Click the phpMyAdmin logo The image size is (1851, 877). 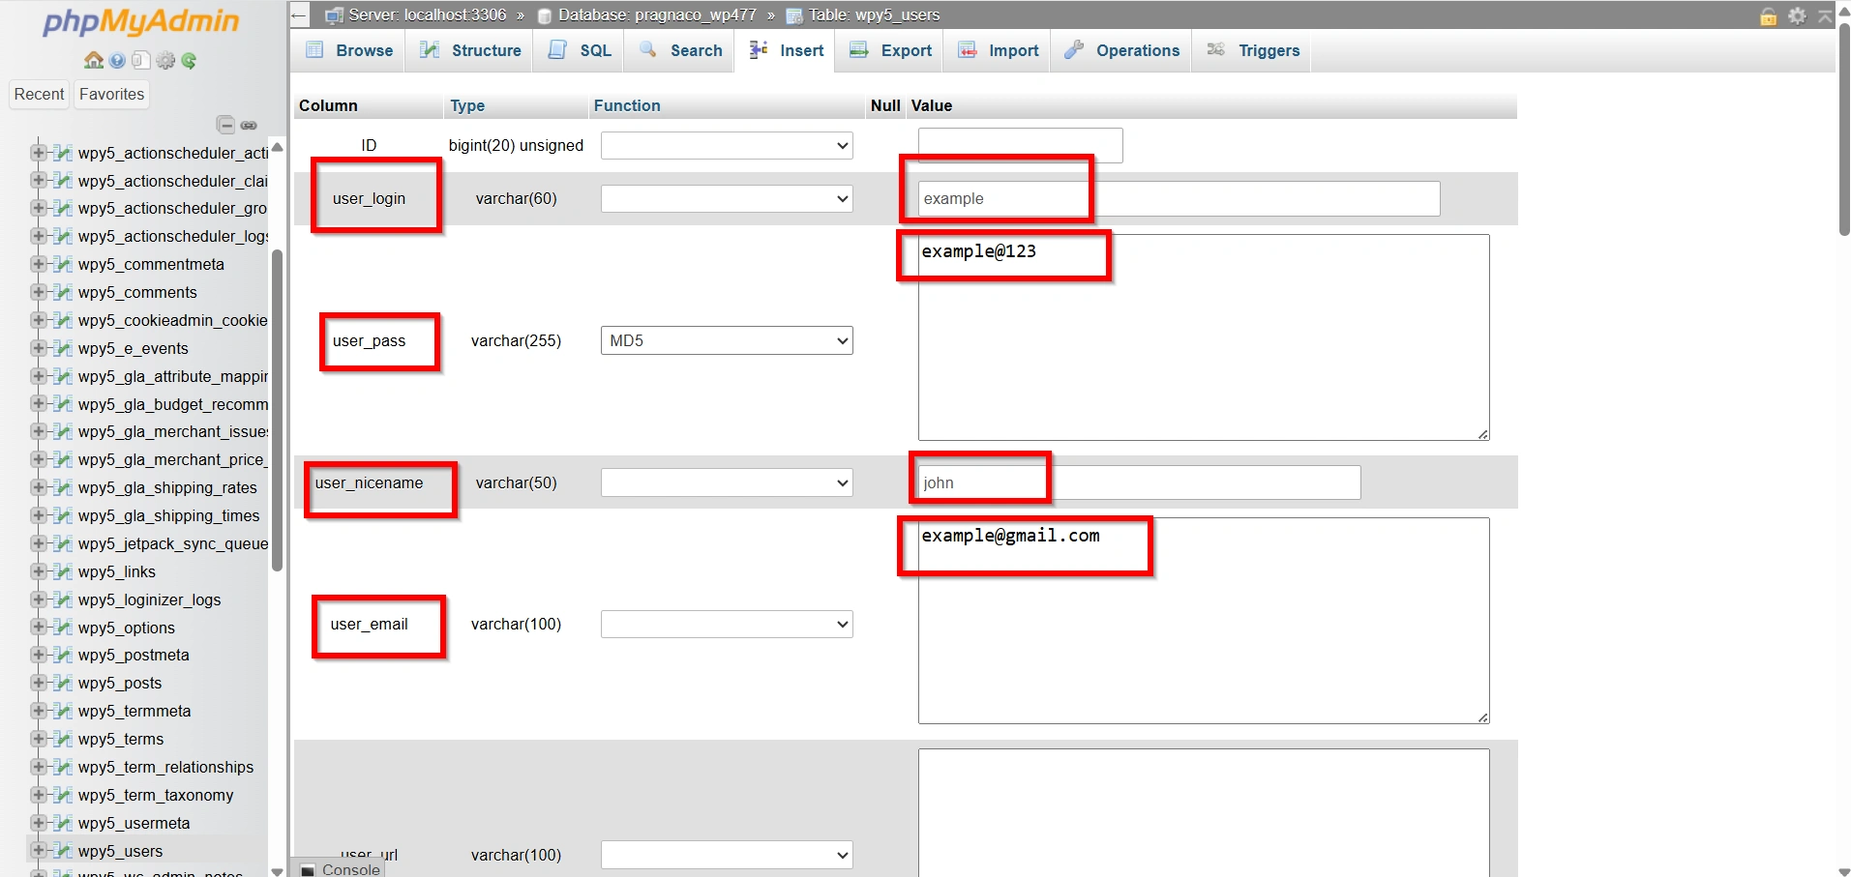(x=141, y=21)
